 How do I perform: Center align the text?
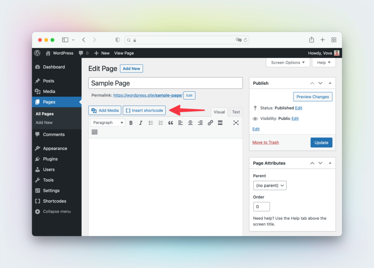tap(190, 123)
